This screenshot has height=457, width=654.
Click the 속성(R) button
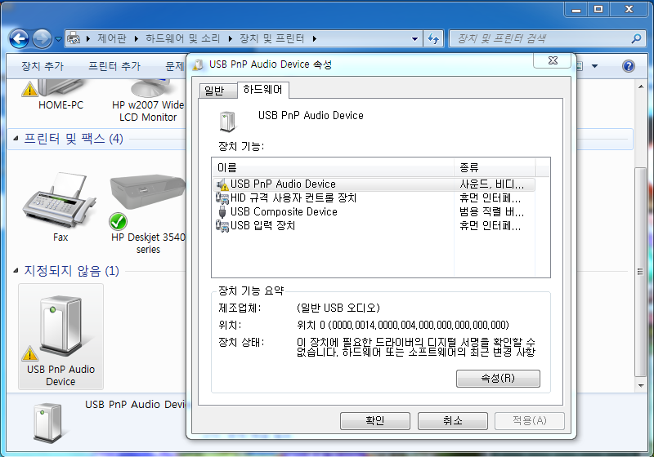click(497, 379)
